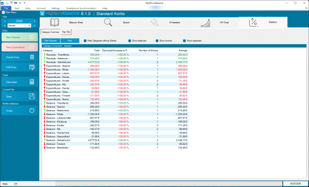The width and height of the screenshot is (309, 187).
Task: Sort by the Category column header
Action: pyautogui.click(x=57, y=50)
